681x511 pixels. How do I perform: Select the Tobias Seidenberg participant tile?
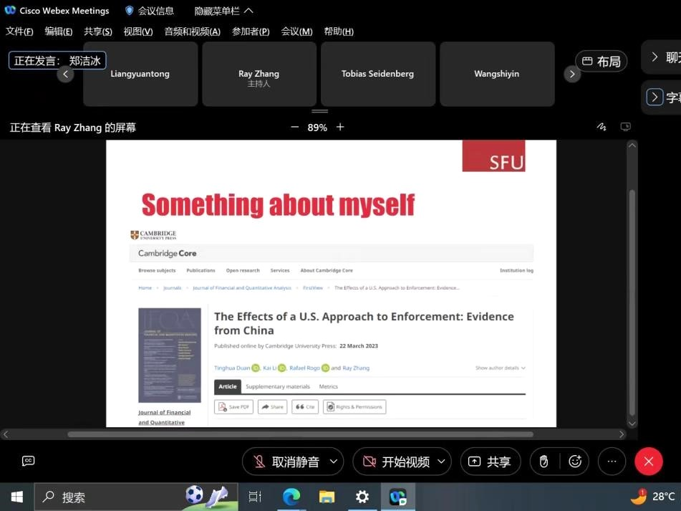378,74
